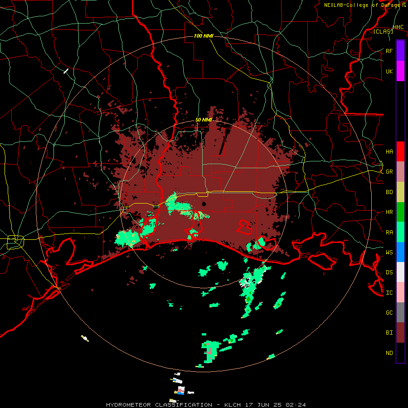Click the DS white legend swatch
408x408 pixels.
coord(400,272)
